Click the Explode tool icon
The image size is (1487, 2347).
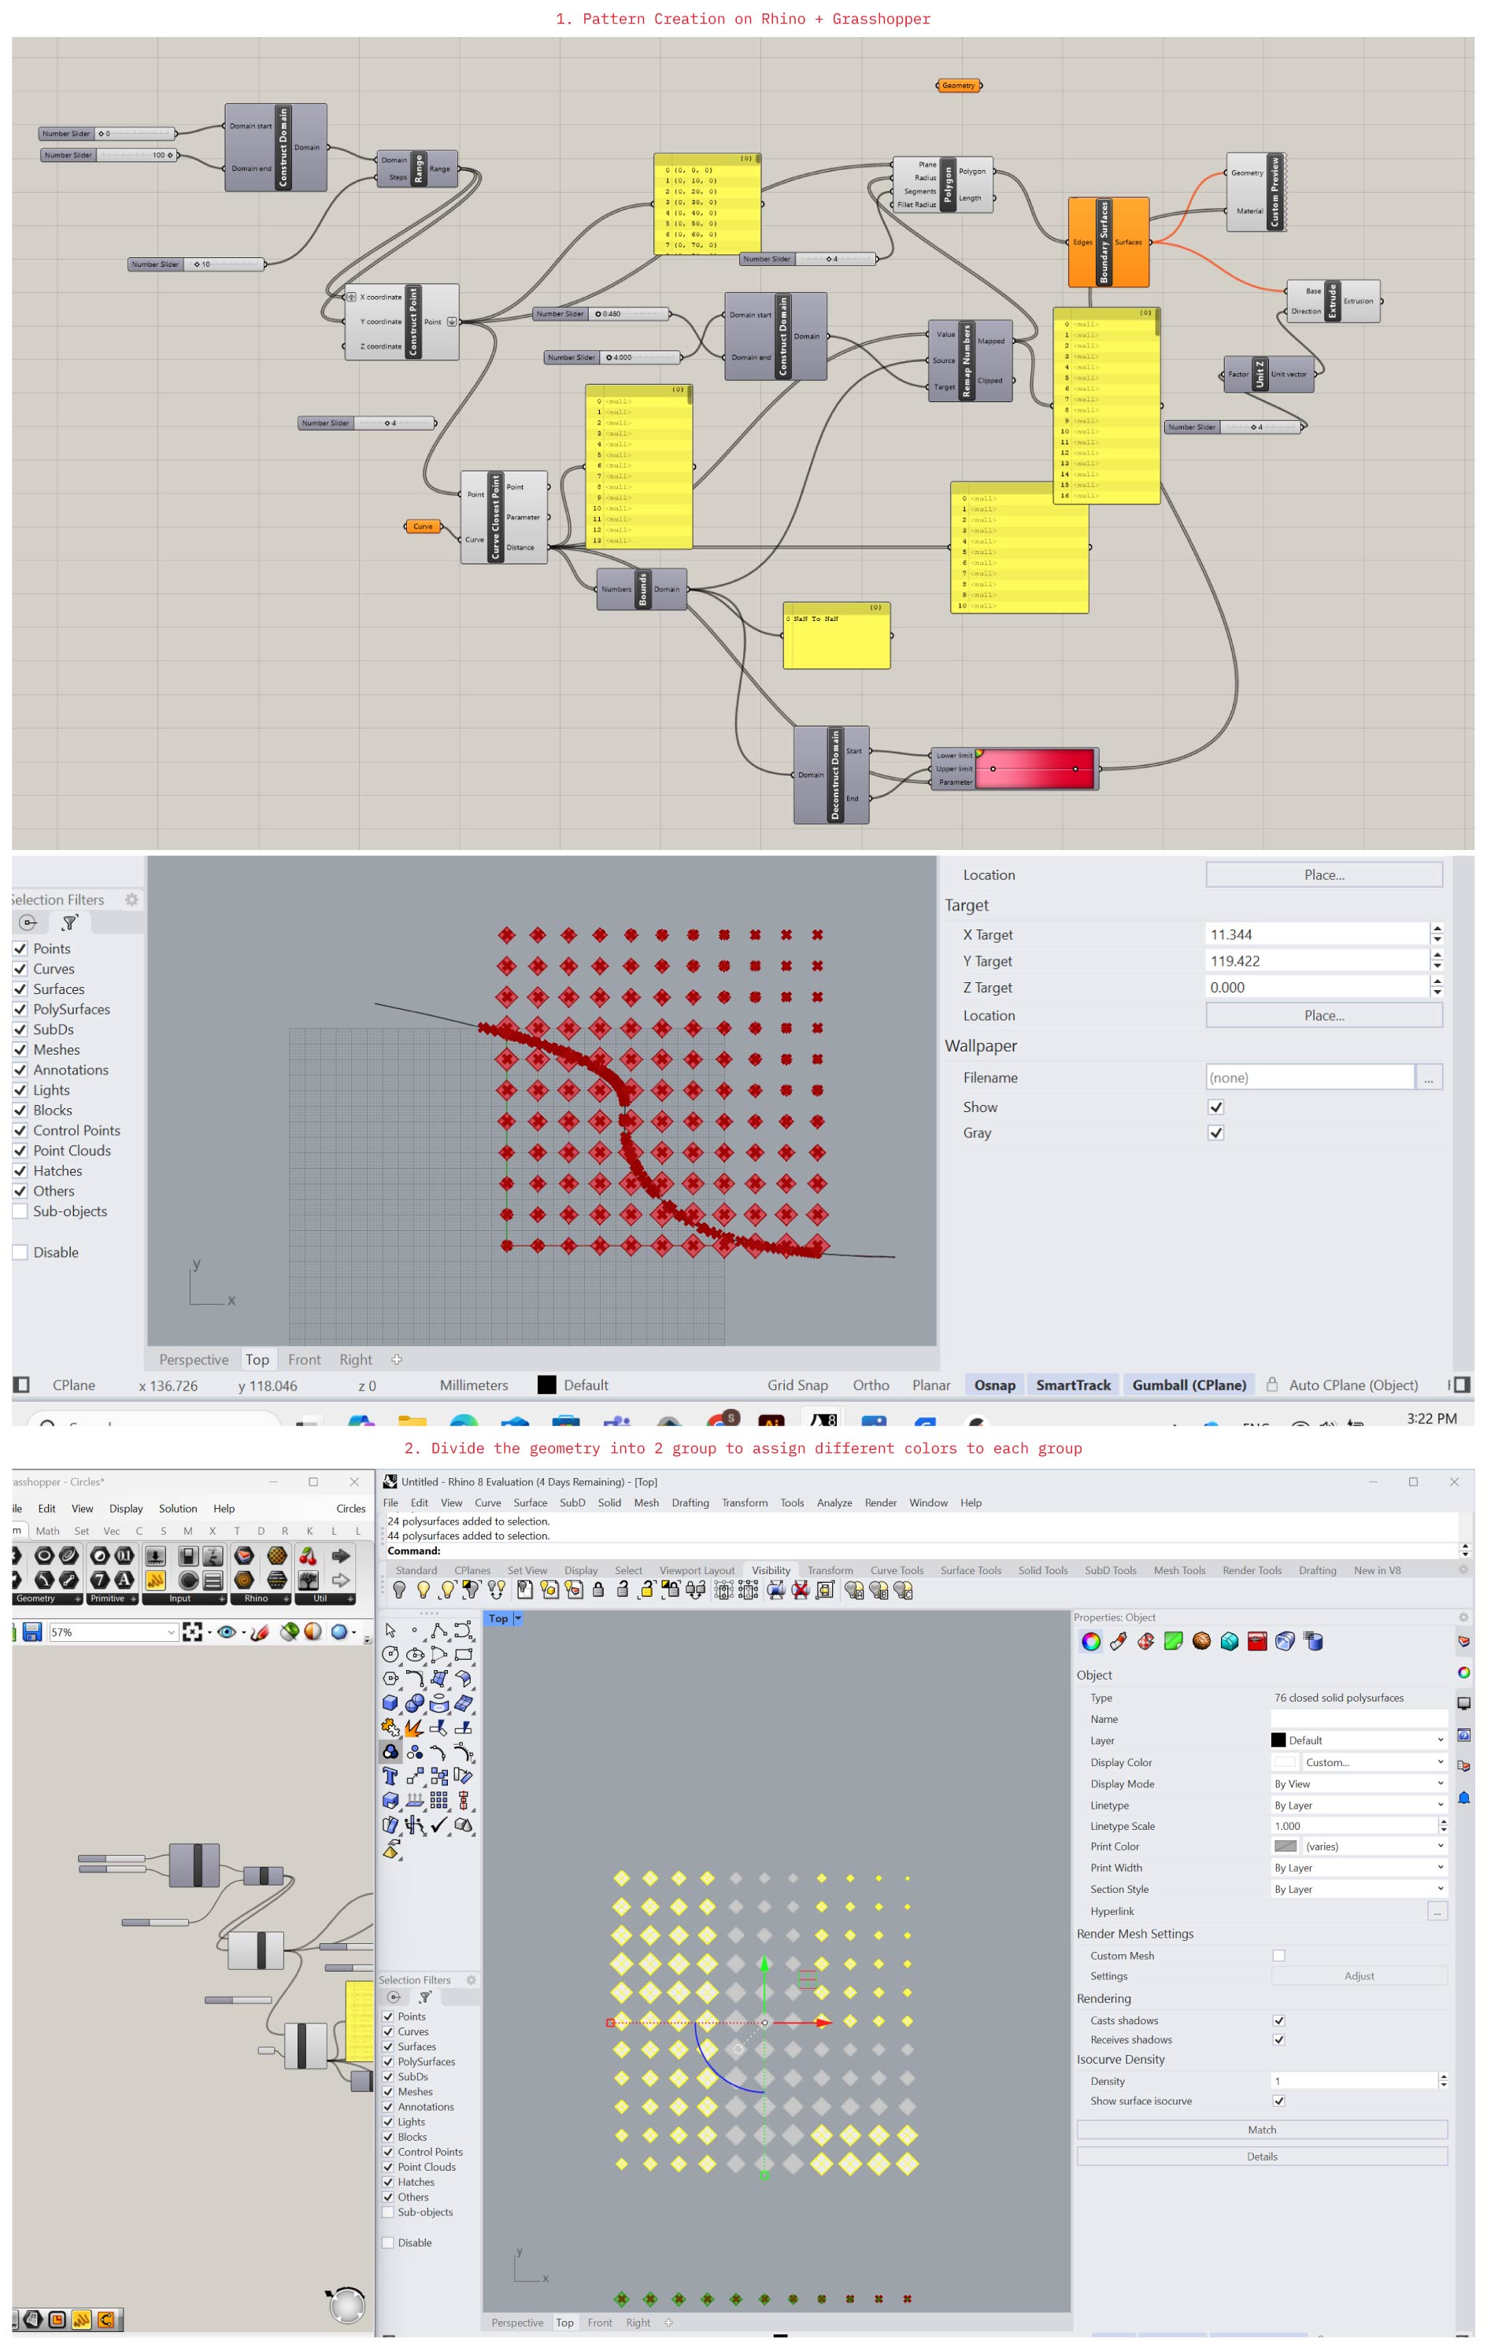[x=414, y=1727]
